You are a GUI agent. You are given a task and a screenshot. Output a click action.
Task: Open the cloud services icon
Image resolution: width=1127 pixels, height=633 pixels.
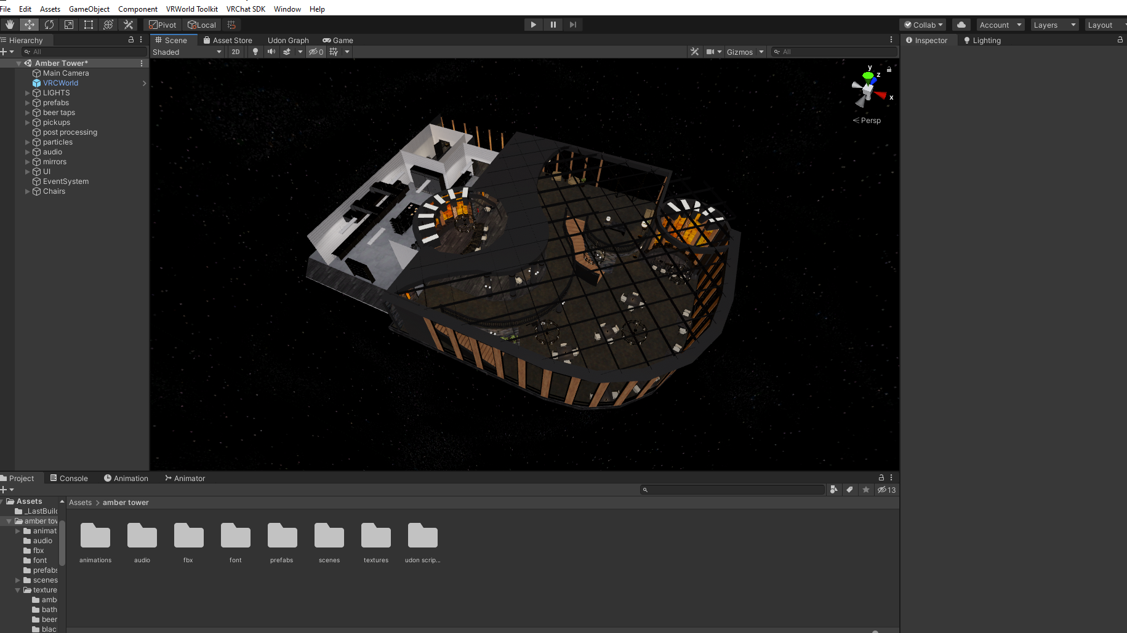(x=961, y=25)
